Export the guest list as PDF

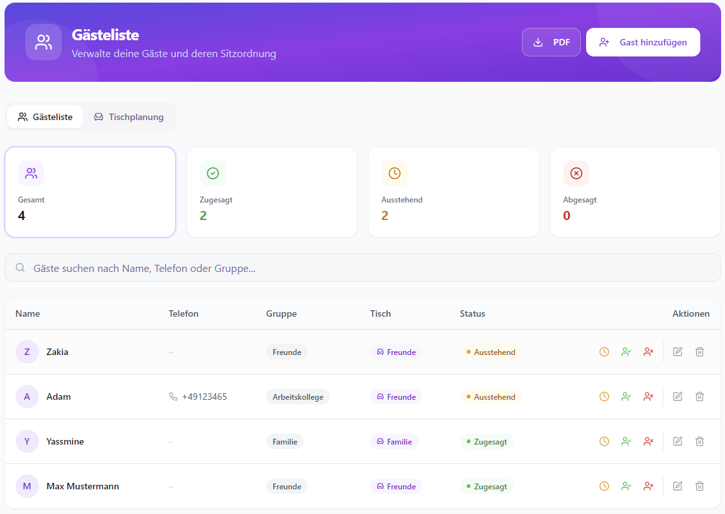click(551, 42)
